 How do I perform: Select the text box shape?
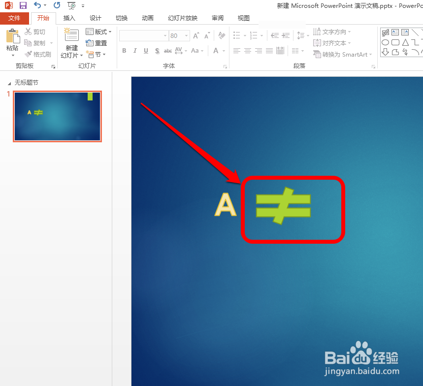click(395, 32)
